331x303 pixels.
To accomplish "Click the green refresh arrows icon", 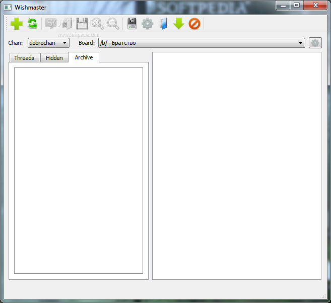I will tap(33, 24).
